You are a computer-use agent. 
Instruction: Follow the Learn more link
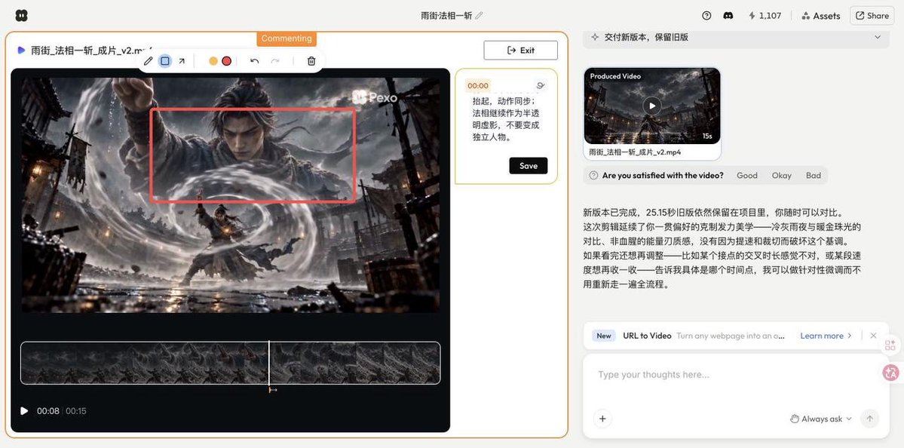(x=826, y=336)
